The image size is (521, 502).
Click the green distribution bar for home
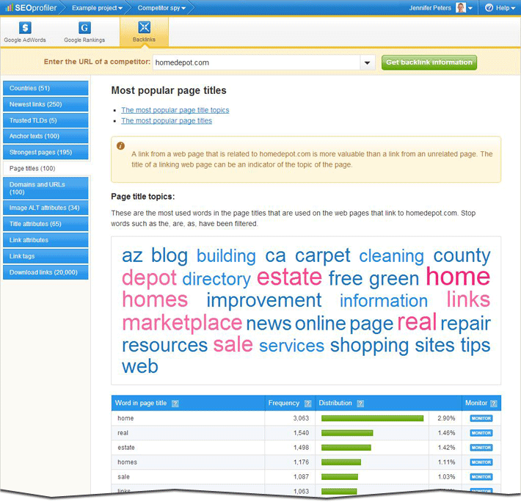click(372, 418)
